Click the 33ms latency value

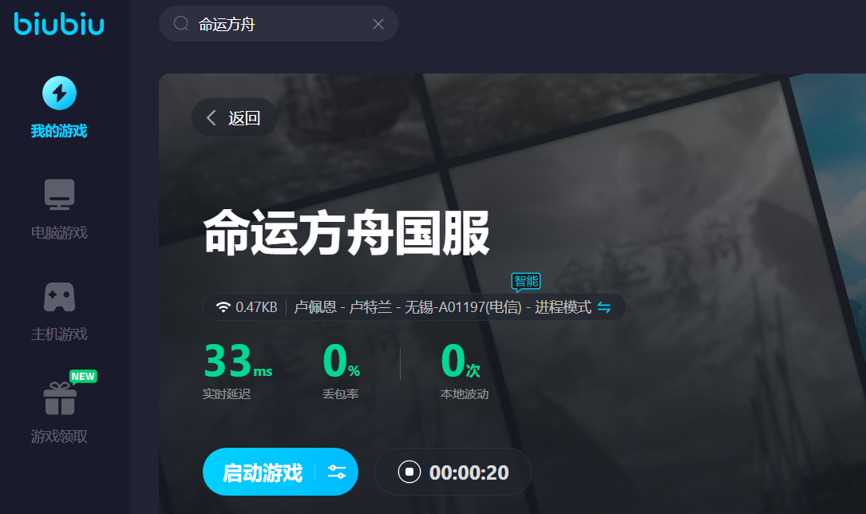238,361
